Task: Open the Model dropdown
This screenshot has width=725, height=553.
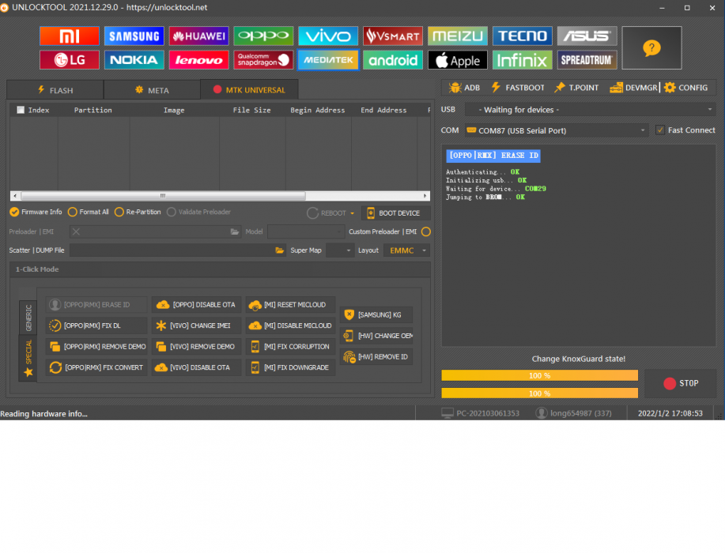Action: pyautogui.click(x=306, y=232)
